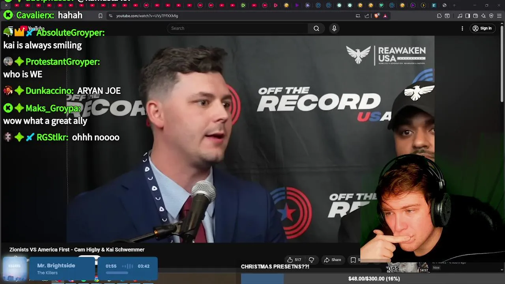Screen dimensions: 505x284
Task: Click RGStlkr username in chat overlay
Action: tap(52, 137)
